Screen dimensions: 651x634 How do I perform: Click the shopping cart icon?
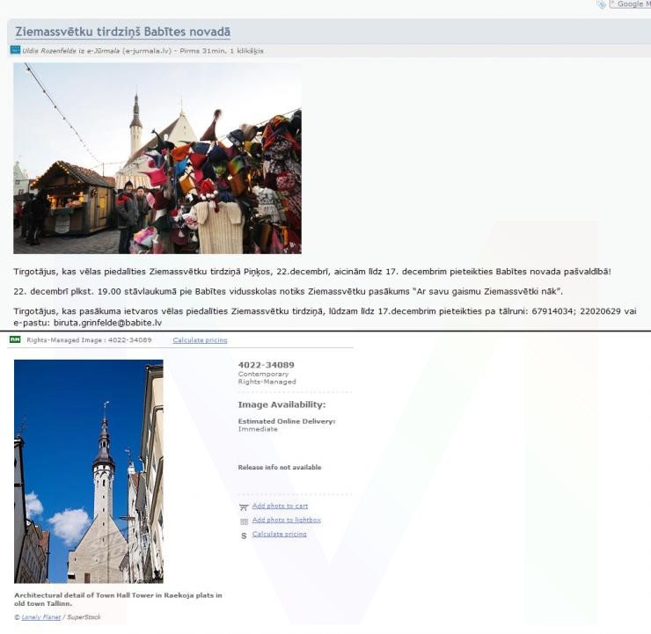(x=244, y=506)
